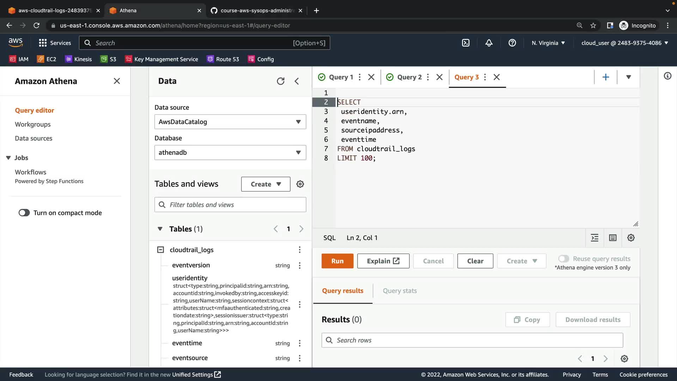The width and height of the screenshot is (677, 381).
Task: Open Tables and views settings gear
Action: tap(300, 184)
